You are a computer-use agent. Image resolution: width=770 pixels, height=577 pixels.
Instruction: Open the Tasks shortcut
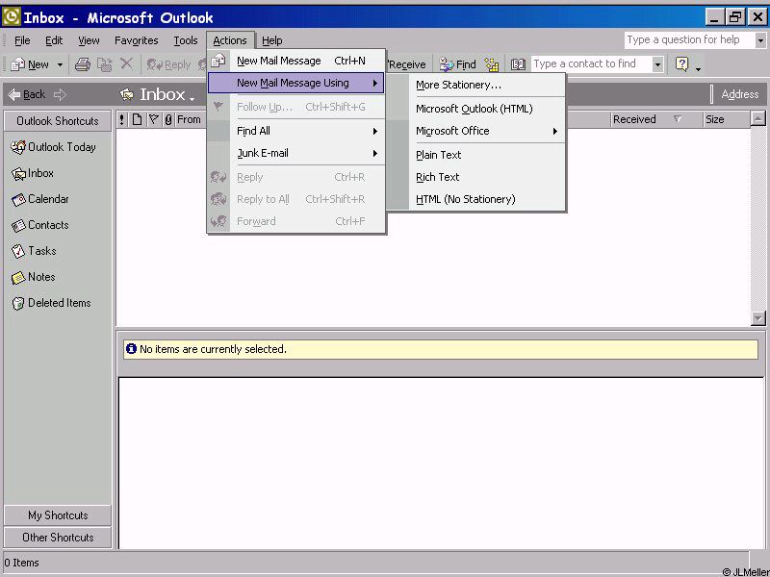(x=34, y=251)
